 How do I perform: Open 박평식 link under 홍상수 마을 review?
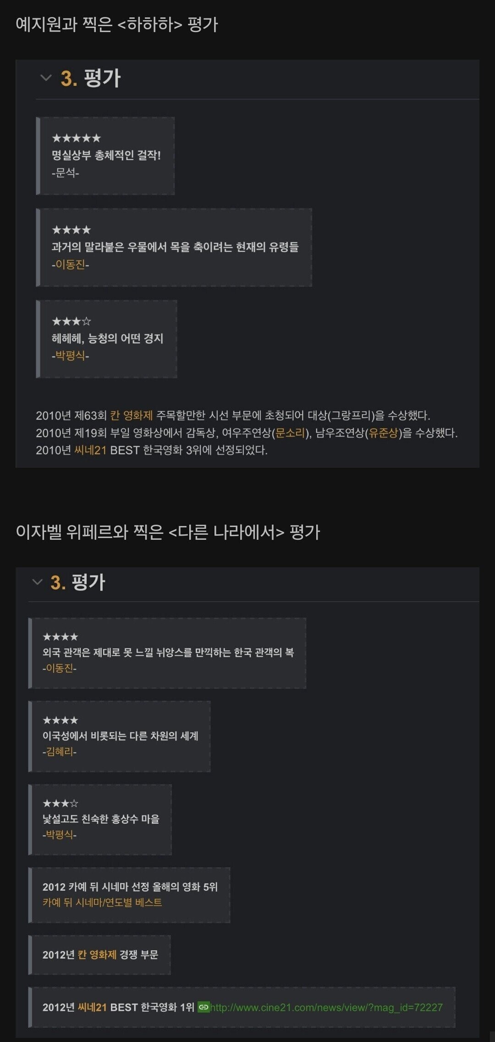60,835
